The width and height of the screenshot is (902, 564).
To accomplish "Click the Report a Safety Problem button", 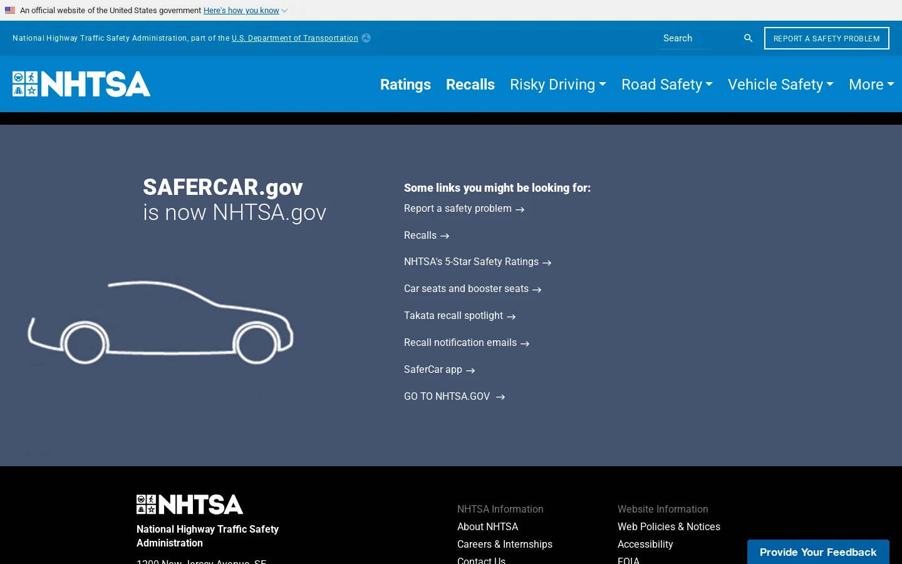I will (x=827, y=38).
